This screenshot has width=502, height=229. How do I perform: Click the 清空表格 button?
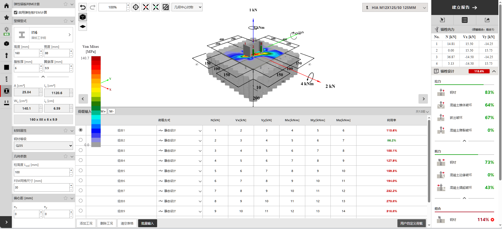pos(127,223)
